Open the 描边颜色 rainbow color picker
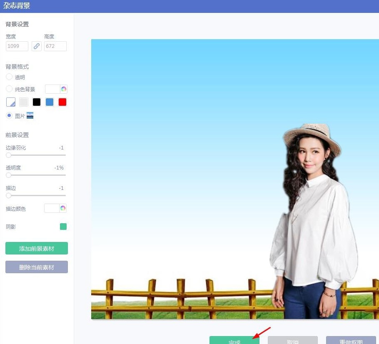379x344 pixels. (x=62, y=208)
